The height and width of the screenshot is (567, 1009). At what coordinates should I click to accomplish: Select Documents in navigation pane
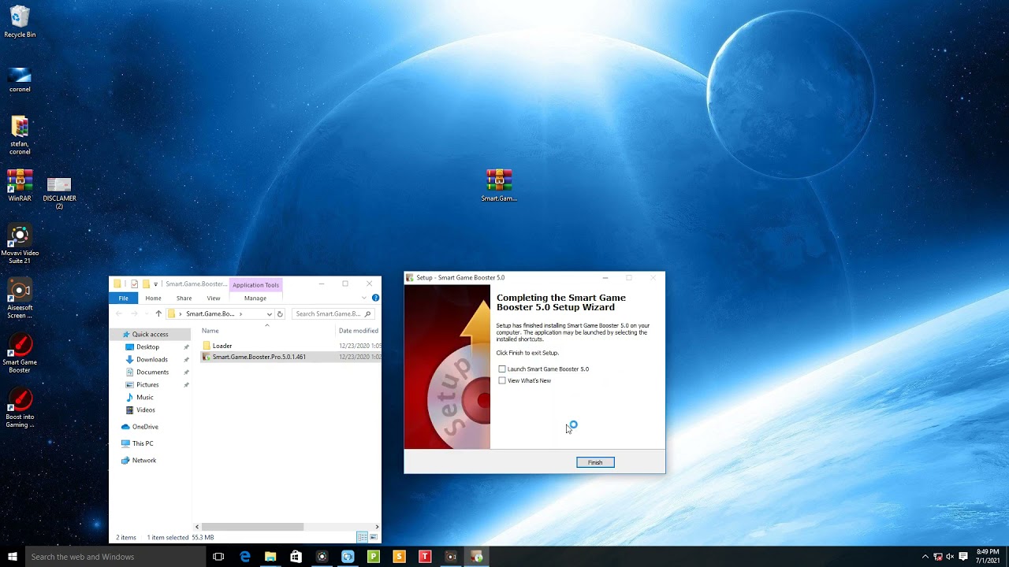click(x=152, y=372)
